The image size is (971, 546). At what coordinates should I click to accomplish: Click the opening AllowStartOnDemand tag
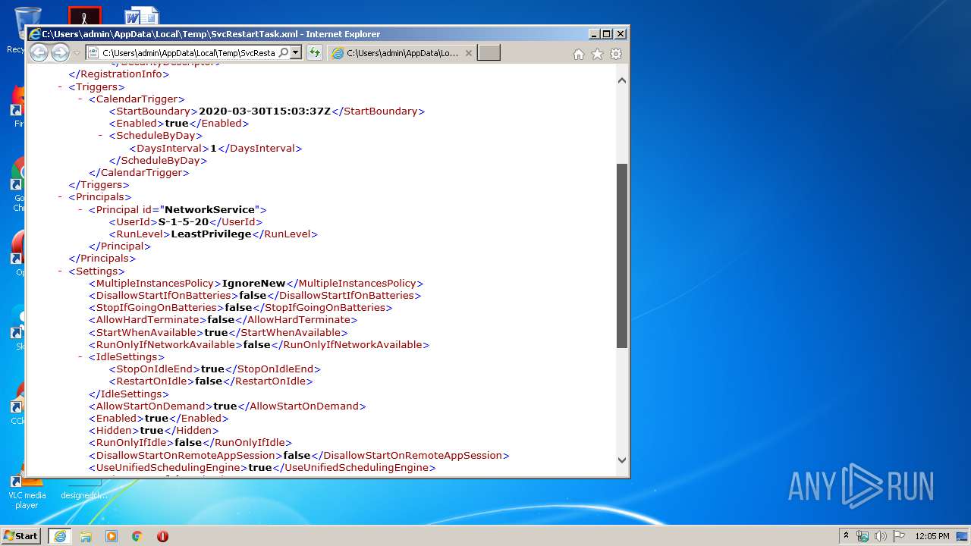(x=151, y=406)
